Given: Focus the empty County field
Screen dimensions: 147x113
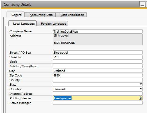Looking at the screenshot, I should click(x=98, y=80).
